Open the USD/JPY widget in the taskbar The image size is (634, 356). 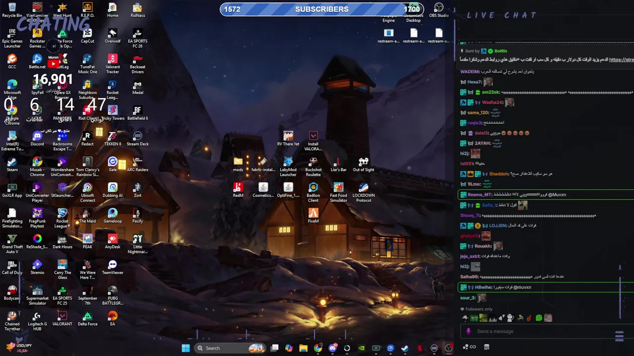[19, 348]
